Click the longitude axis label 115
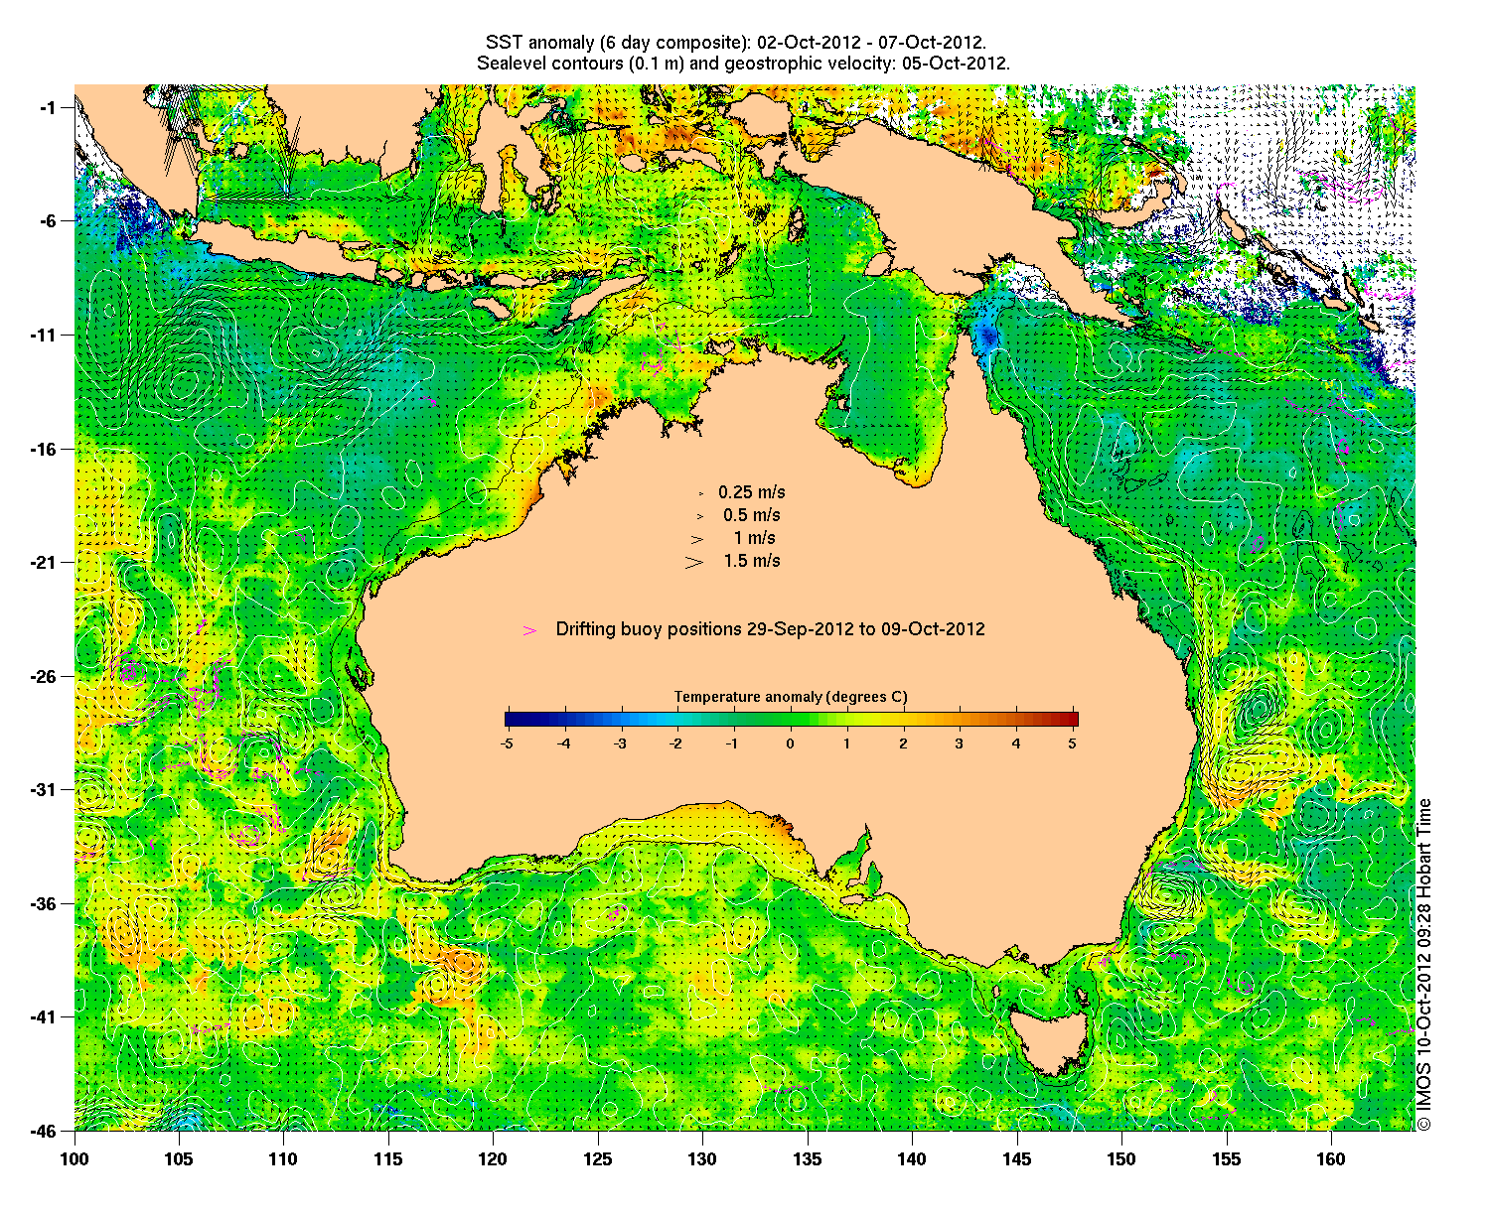 [x=388, y=1158]
